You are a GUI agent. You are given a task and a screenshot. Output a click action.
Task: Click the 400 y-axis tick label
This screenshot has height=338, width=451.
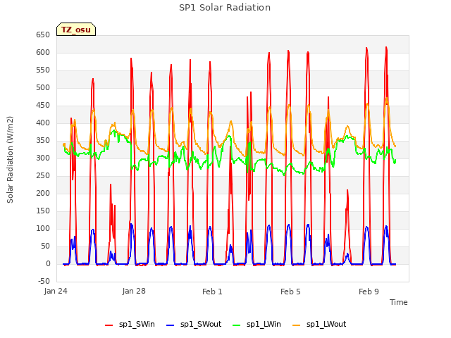point(43,123)
